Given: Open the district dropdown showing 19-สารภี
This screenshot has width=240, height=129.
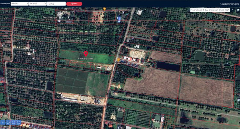Looking at the screenshot, I should coord(38,4).
